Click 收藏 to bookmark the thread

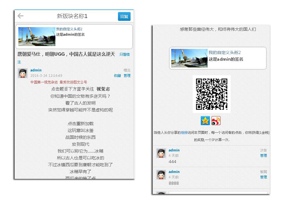point(117,76)
